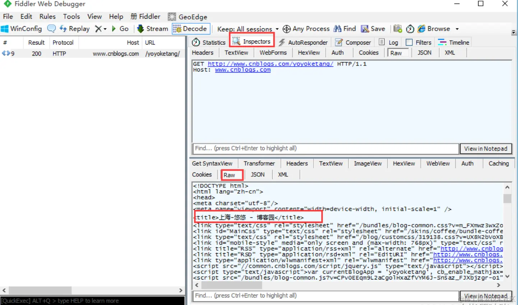
Task: Select the /yoyoketang/ URL cell
Action: (163, 54)
